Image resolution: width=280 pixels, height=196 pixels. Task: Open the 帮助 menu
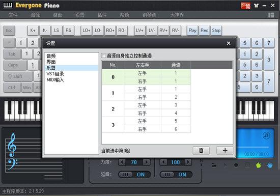click(124, 15)
